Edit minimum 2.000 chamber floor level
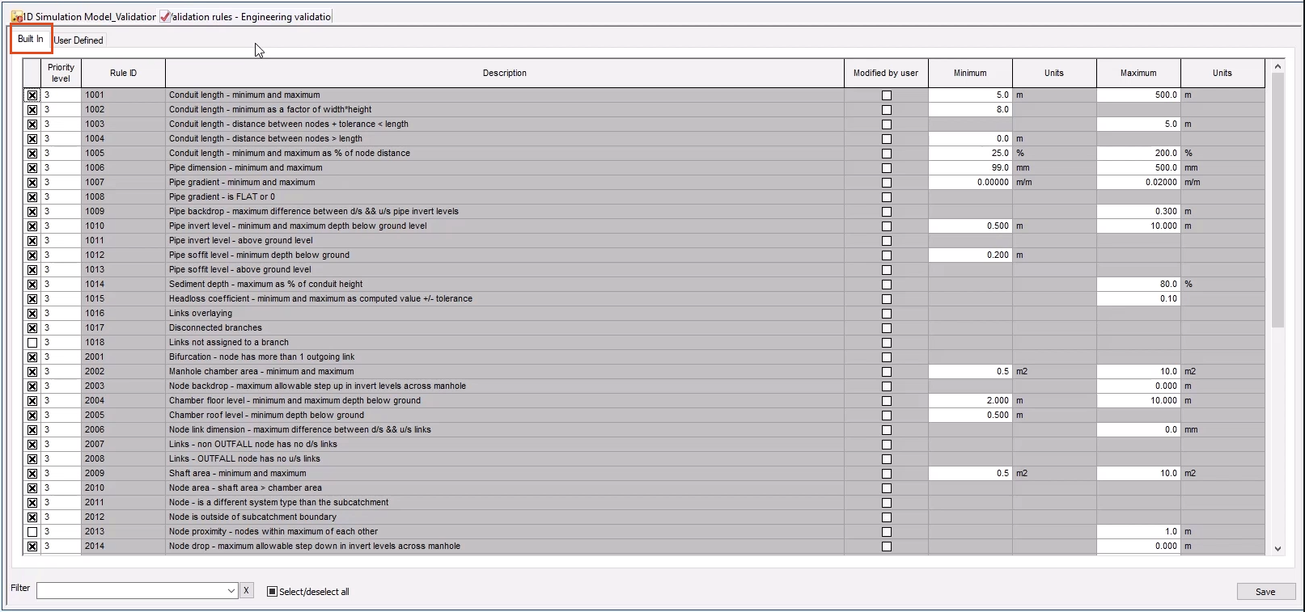 point(970,400)
